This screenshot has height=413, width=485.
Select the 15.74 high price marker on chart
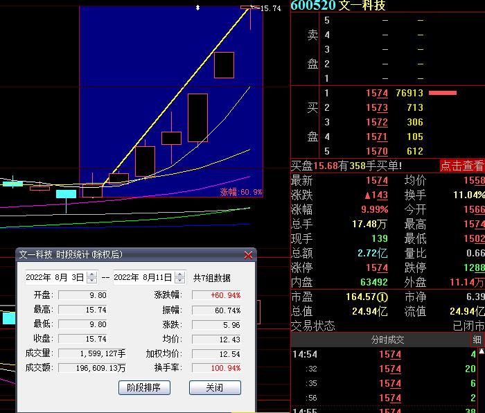pyautogui.click(x=270, y=8)
